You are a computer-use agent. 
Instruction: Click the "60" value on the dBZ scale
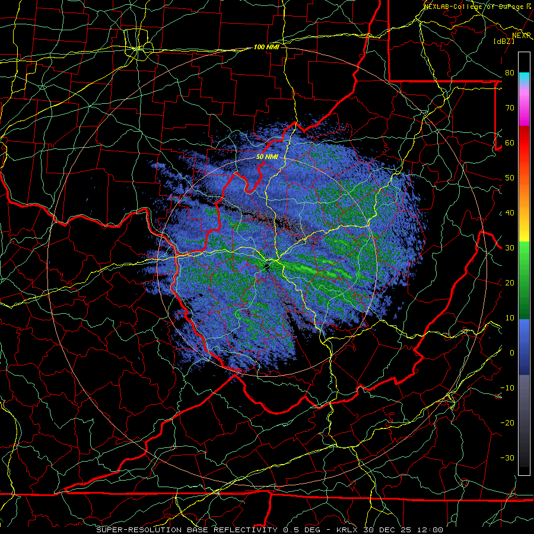click(510, 143)
